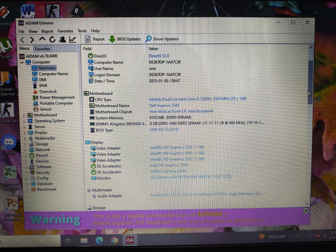Open BIOS Updates from the toolbar
The width and height of the screenshot is (336, 252).
click(x=125, y=39)
